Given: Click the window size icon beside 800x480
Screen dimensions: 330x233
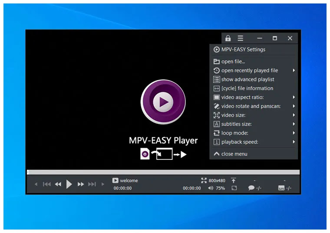Looking at the screenshot, I should coord(204,181).
